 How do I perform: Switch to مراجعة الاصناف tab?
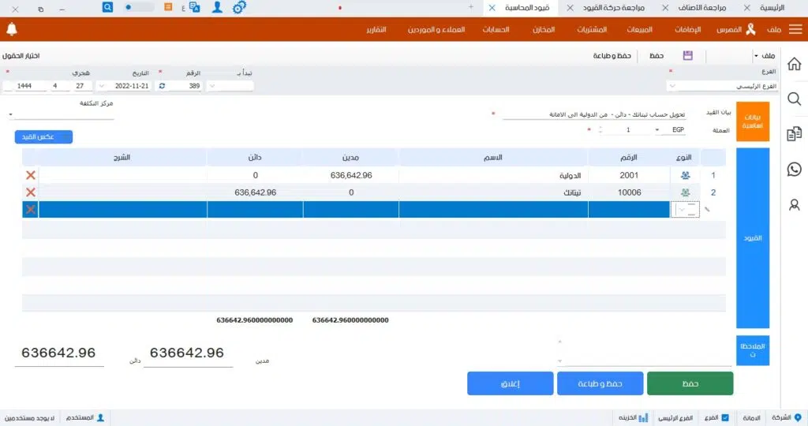point(701,8)
